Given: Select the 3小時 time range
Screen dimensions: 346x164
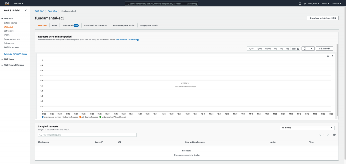Looking at the screenshot, I should 259,49.
